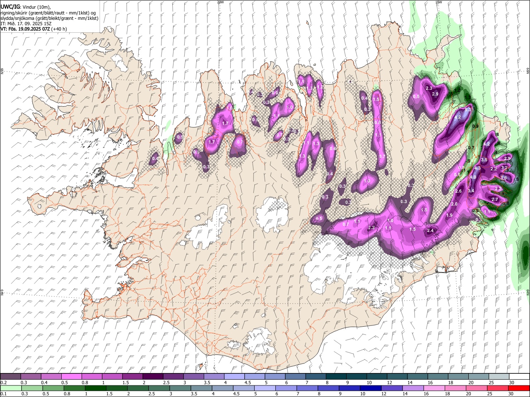Click the 2.4 snowfall value on the map

click(x=430, y=230)
